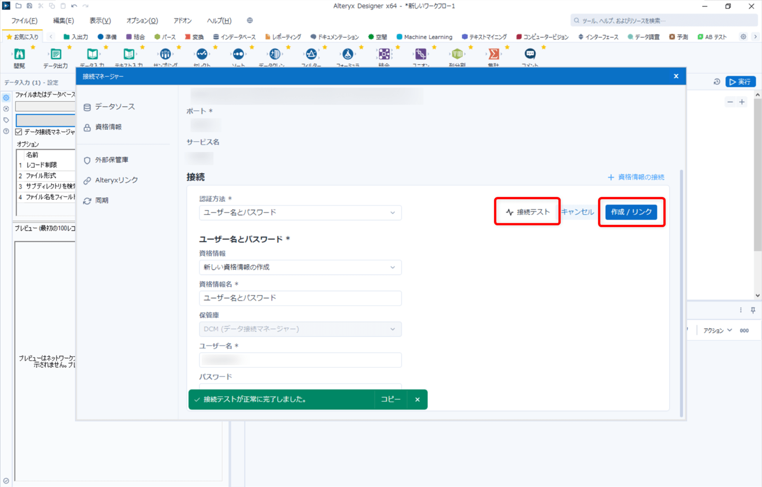Zoom out canvas with minus icon
Image resolution: width=762 pixels, height=487 pixels.
click(x=730, y=102)
